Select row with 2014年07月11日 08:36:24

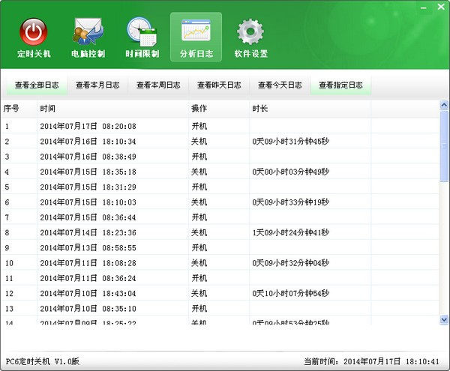220,278
